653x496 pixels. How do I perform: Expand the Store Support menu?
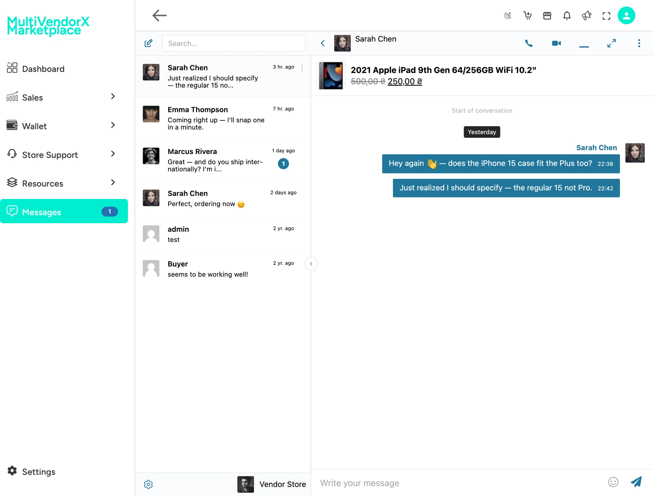(64, 155)
